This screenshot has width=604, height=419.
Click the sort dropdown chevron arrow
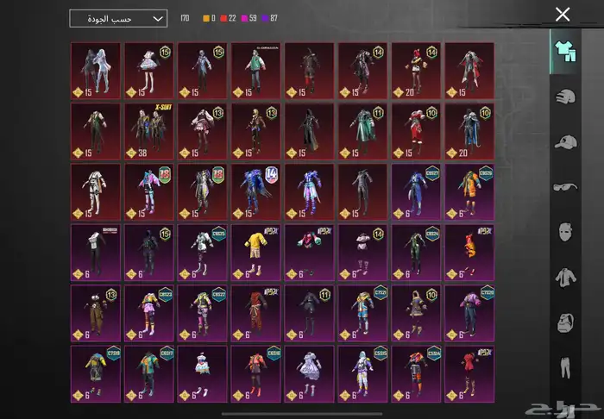(x=157, y=18)
